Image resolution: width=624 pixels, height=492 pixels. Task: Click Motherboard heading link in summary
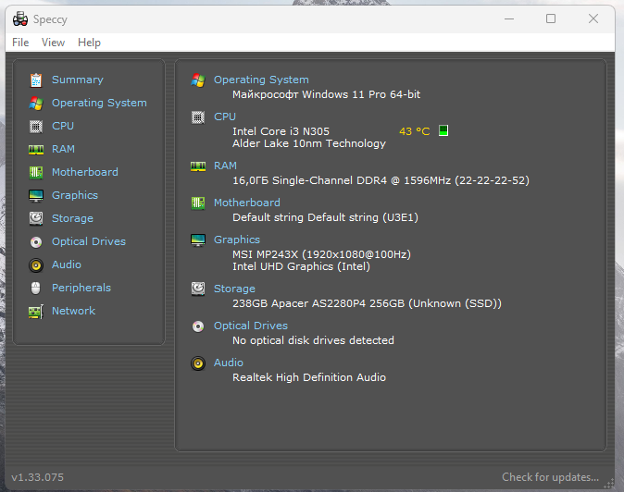[x=247, y=203]
